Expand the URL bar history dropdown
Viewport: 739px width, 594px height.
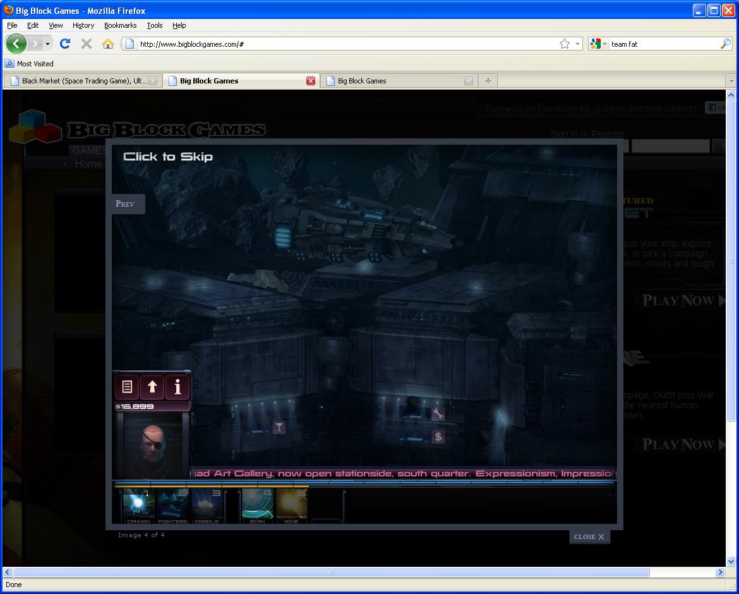click(x=578, y=44)
